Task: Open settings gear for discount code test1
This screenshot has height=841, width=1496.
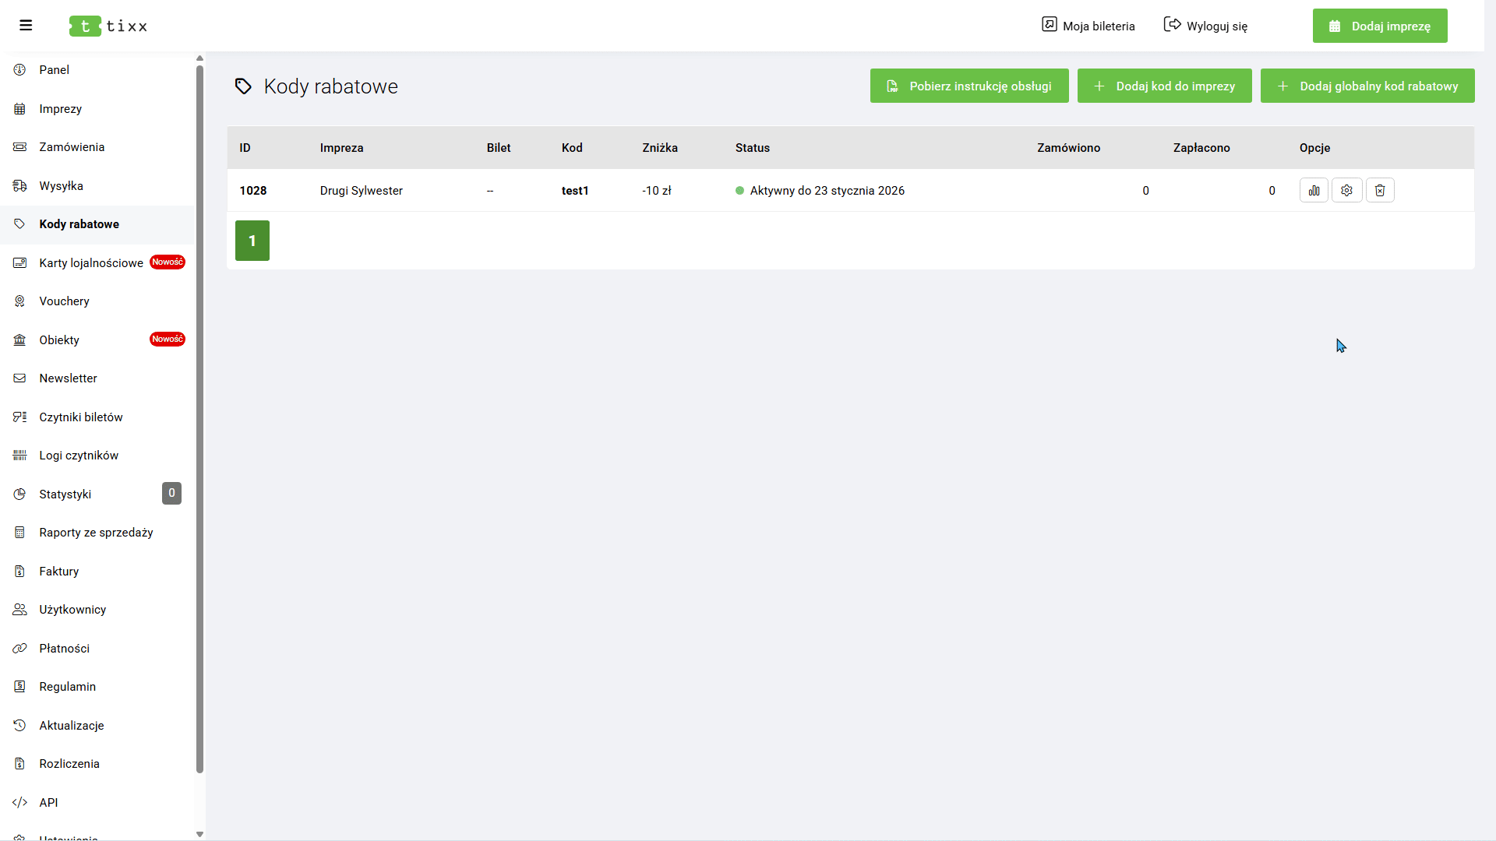Action: click(x=1346, y=191)
